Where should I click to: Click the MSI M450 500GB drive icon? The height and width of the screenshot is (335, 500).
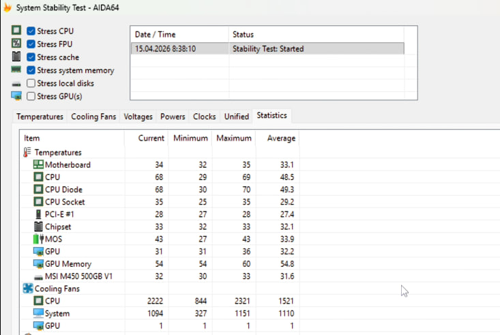[x=38, y=276]
